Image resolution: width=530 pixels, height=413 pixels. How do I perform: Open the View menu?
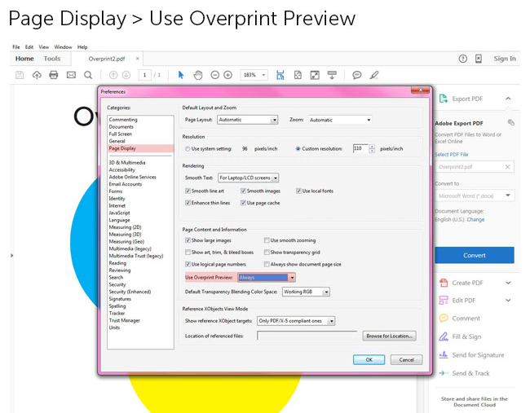click(43, 47)
